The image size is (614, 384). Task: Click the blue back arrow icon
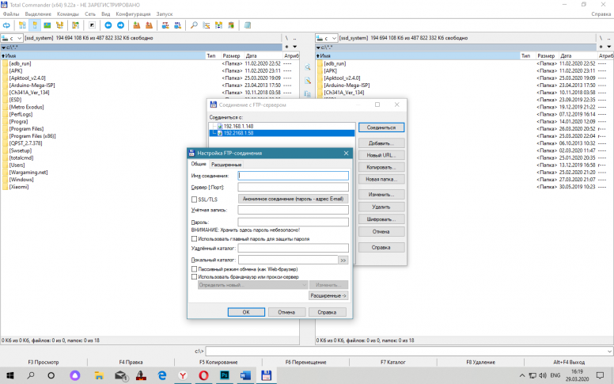click(108, 25)
